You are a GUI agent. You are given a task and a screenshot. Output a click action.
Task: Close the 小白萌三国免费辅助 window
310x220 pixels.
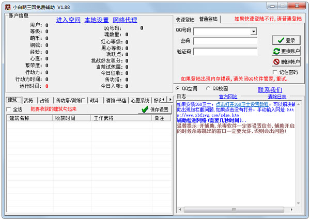297,6
